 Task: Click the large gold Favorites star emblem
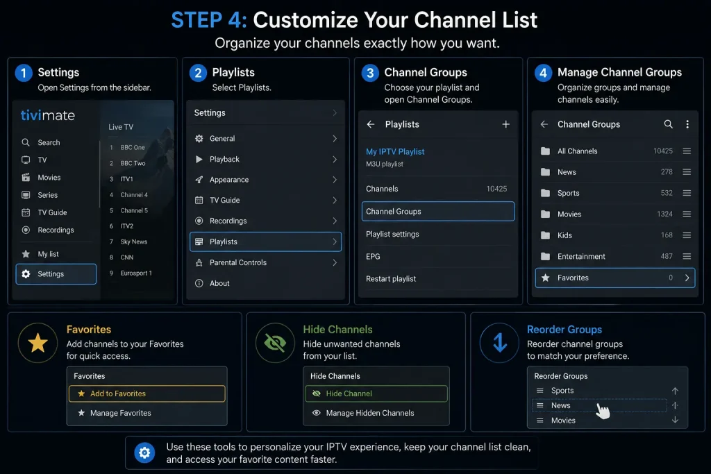(x=37, y=343)
